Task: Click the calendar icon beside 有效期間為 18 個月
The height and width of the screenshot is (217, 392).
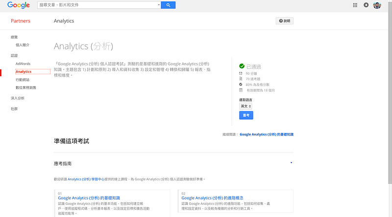Action: point(241,90)
